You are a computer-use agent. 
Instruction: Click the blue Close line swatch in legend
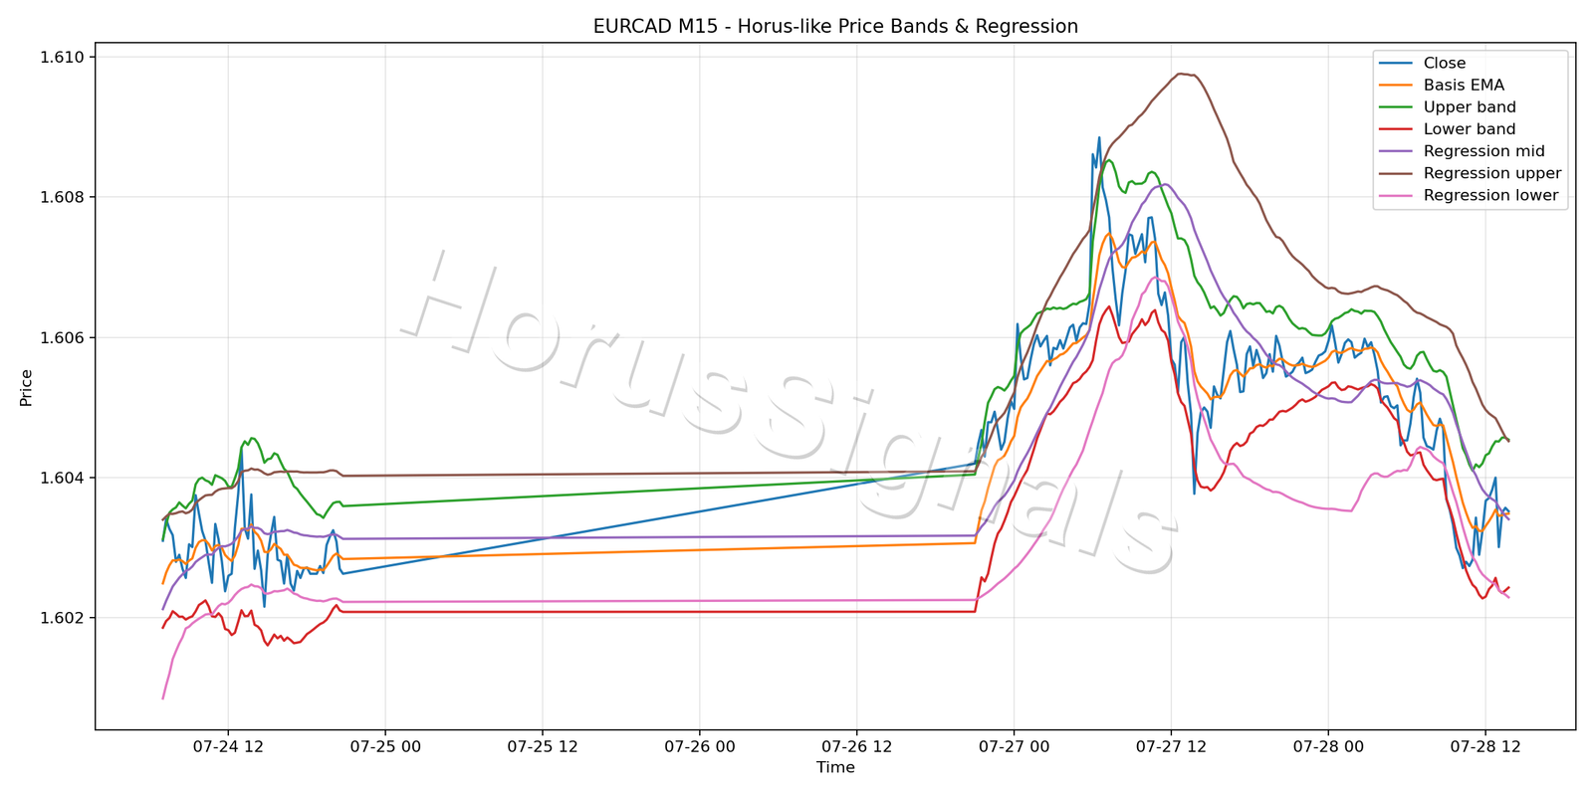point(1395,63)
